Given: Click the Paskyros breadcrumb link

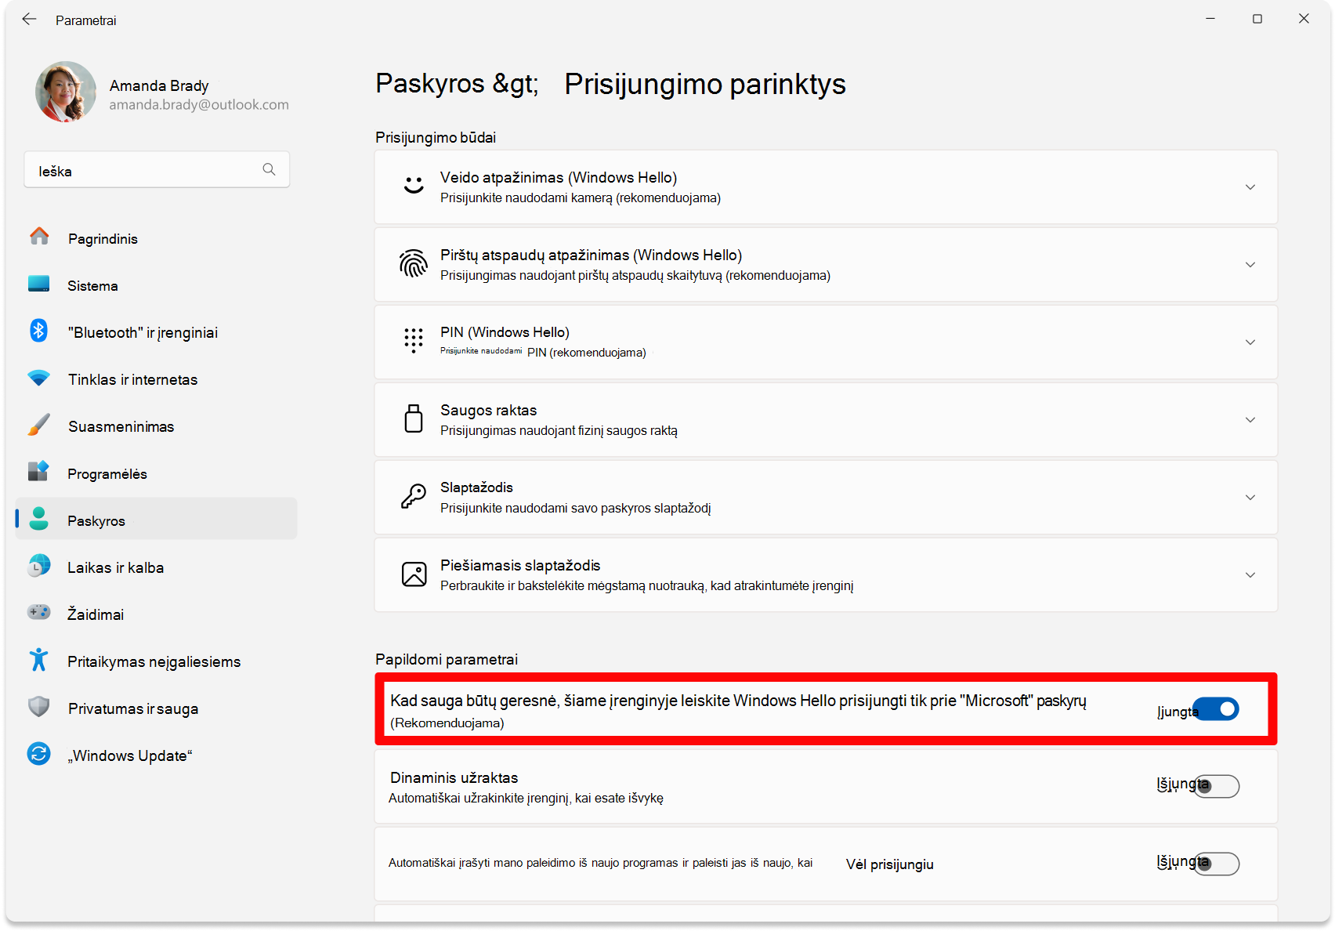Looking at the screenshot, I should (x=429, y=83).
